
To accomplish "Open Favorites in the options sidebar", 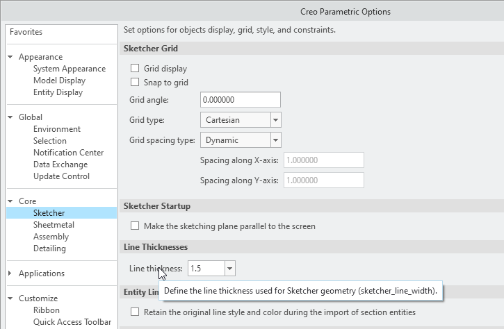I will point(26,32).
